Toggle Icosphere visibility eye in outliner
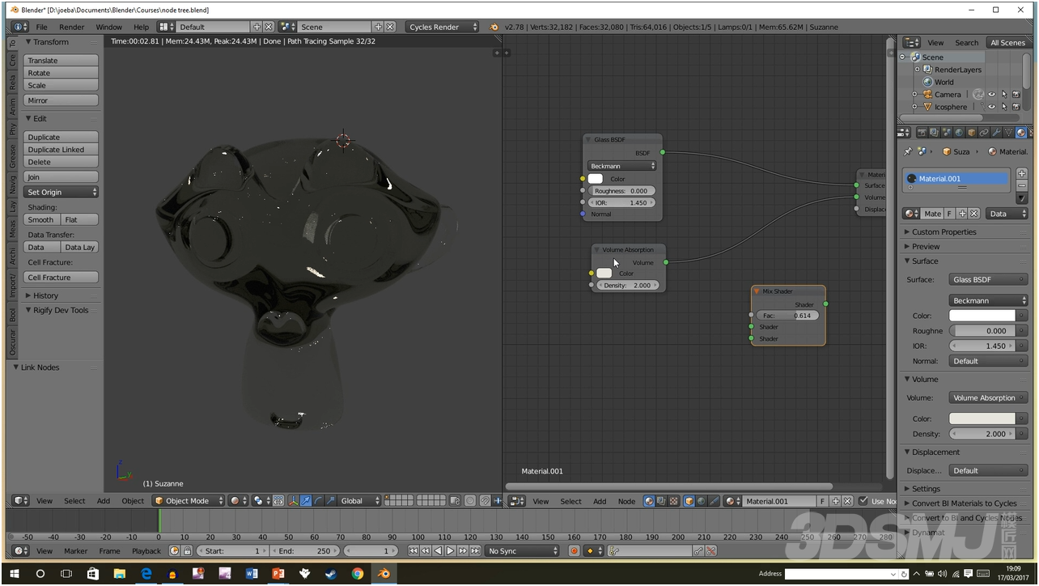 pyautogui.click(x=991, y=107)
